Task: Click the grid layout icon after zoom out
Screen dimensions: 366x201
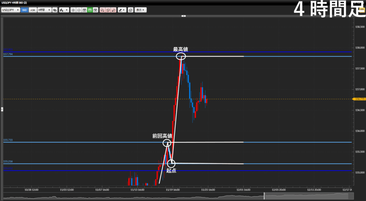Action: tap(84, 10)
